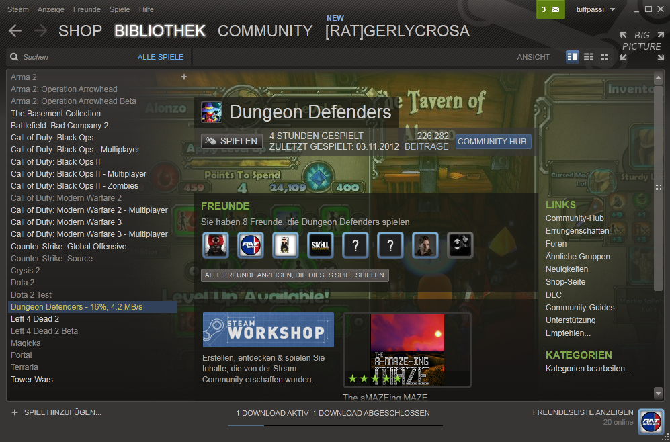Open the Steam Workshop banner

click(x=268, y=330)
